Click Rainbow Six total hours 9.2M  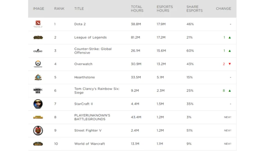click(135, 91)
